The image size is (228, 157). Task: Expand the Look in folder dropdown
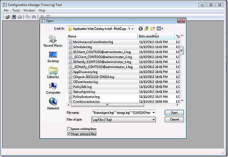tap(132, 29)
